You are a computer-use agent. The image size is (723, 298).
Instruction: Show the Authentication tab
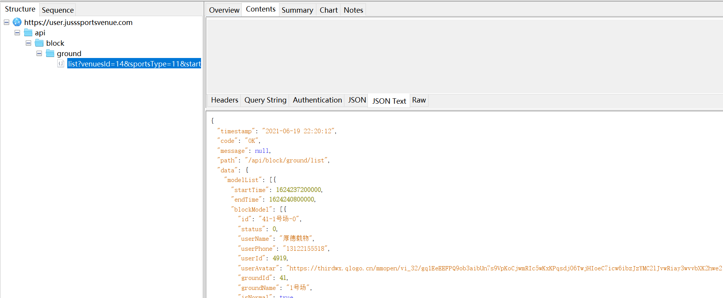[317, 100]
